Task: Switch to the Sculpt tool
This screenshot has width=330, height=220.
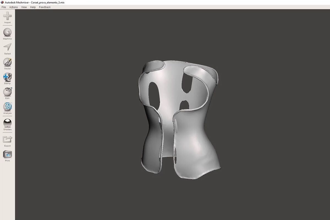Action: pyautogui.click(x=7, y=64)
